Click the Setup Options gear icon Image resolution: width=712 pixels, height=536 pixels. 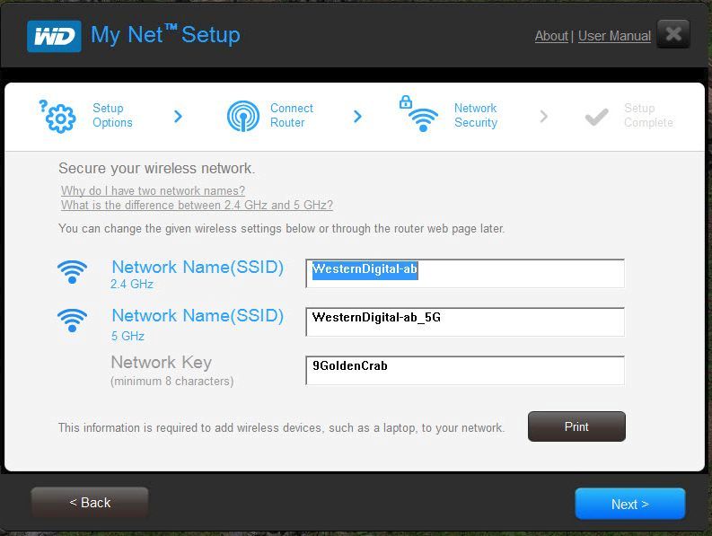[x=57, y=117]
